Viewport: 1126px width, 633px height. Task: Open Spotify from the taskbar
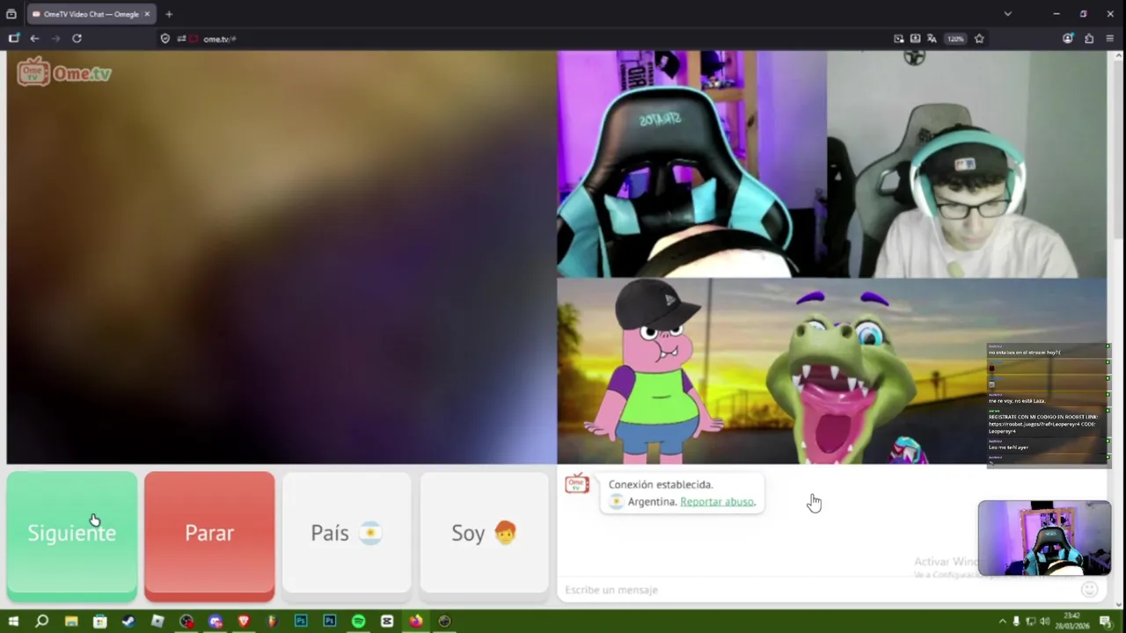coord(358,622)
